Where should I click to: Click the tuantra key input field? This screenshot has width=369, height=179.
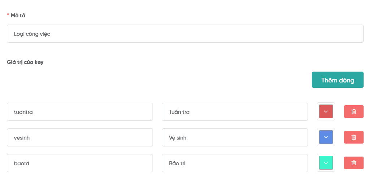[x=80, y=112]
